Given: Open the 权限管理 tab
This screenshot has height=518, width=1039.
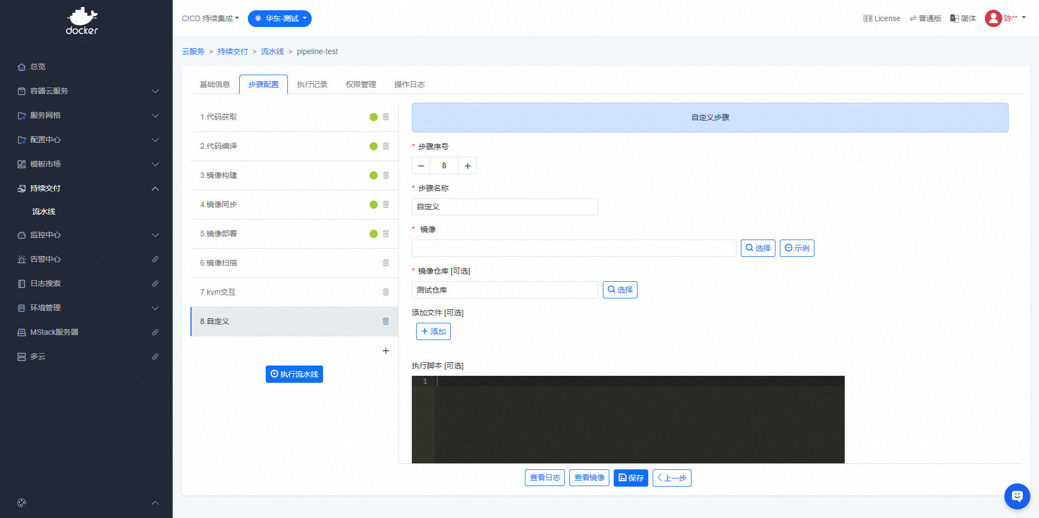Looking at the screenshot, I should (x=361, y=84).
